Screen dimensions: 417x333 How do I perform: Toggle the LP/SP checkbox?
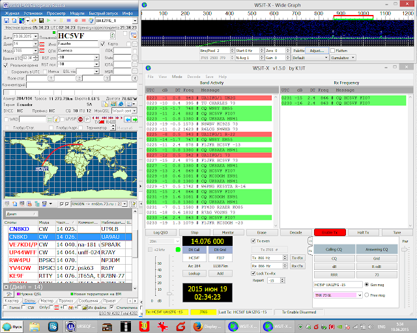(63, 119)
